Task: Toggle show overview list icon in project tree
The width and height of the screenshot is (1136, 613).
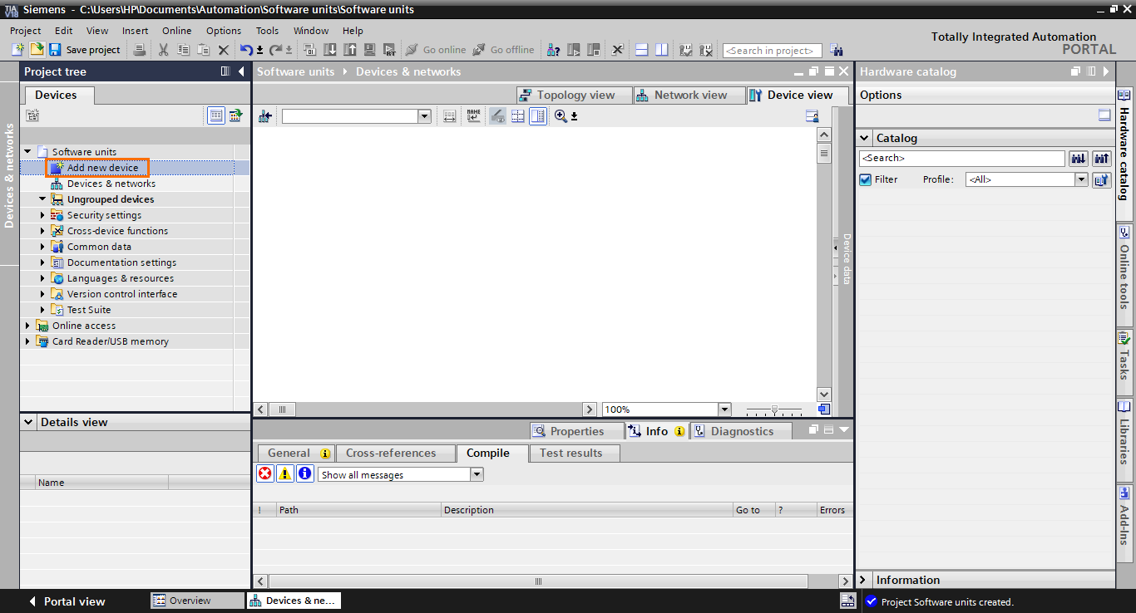Action: click(216, 115)
